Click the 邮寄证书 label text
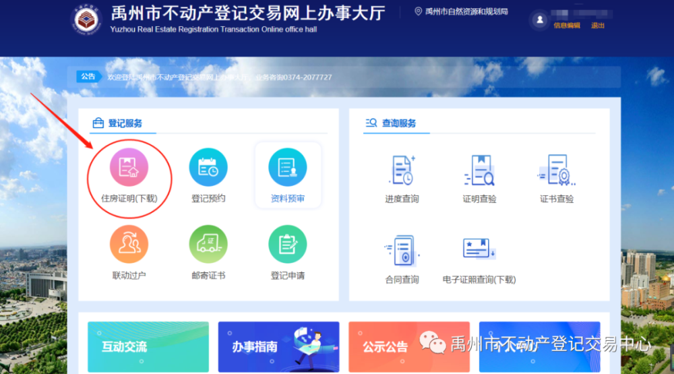 pyautogui.click(x=208, y=276)
